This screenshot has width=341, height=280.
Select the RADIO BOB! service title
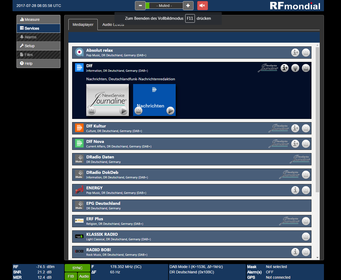(98, 250)
